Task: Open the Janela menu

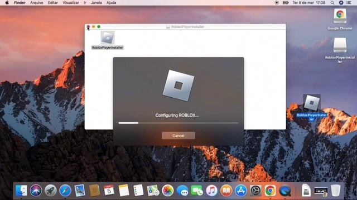Action: (97, 3)
